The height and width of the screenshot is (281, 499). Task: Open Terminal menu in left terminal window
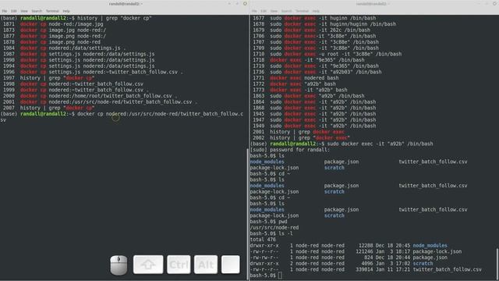pyautogui.click(x=52, y=11)
